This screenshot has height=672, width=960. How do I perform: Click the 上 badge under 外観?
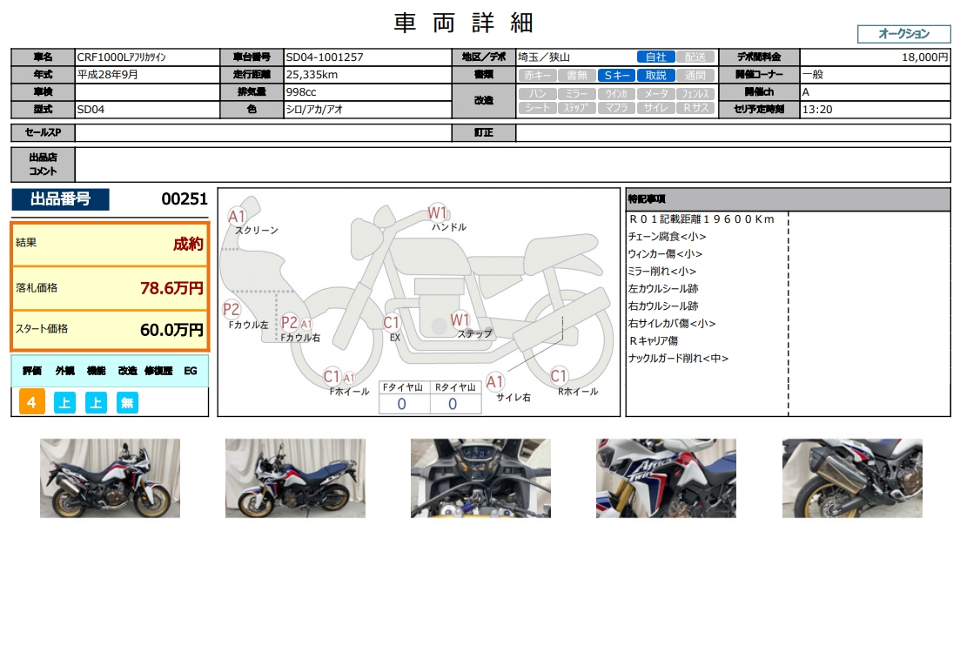[x=64, y=402]
